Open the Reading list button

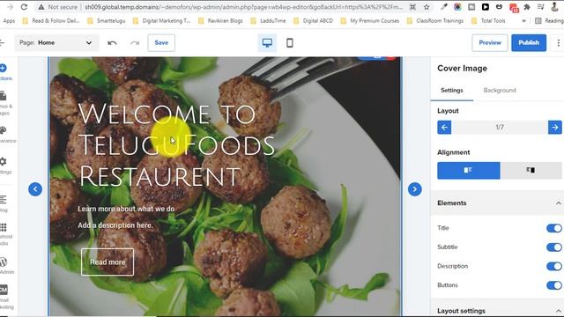point(549,21)
